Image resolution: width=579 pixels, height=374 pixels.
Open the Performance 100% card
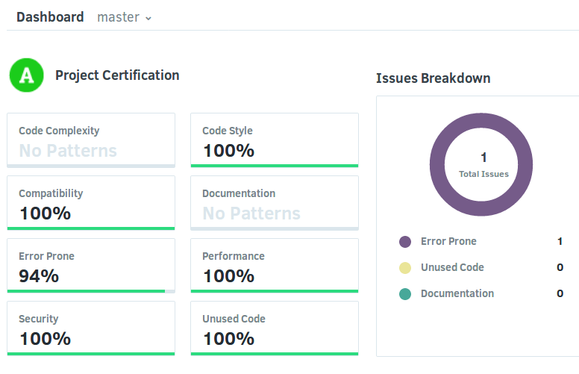(274, 266)
